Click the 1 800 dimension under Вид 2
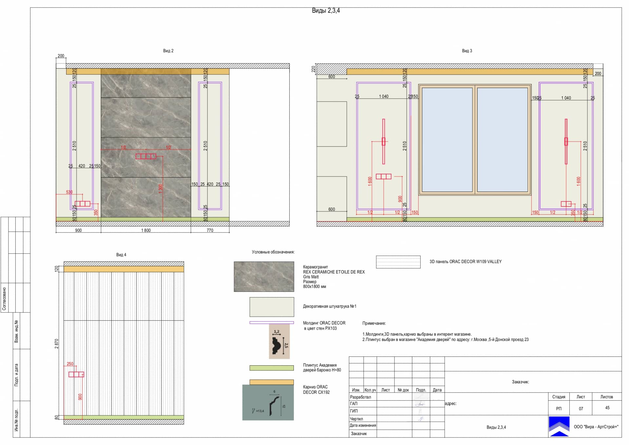629x445 pixels. pyautogui.click(x=146, y=231)
